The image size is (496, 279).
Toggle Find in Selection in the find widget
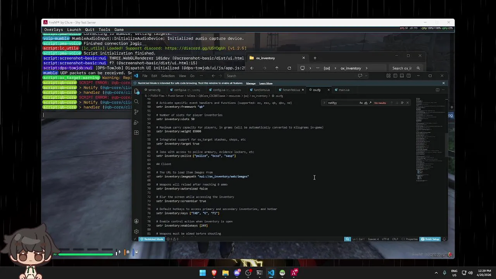click(x=402, y=103)
